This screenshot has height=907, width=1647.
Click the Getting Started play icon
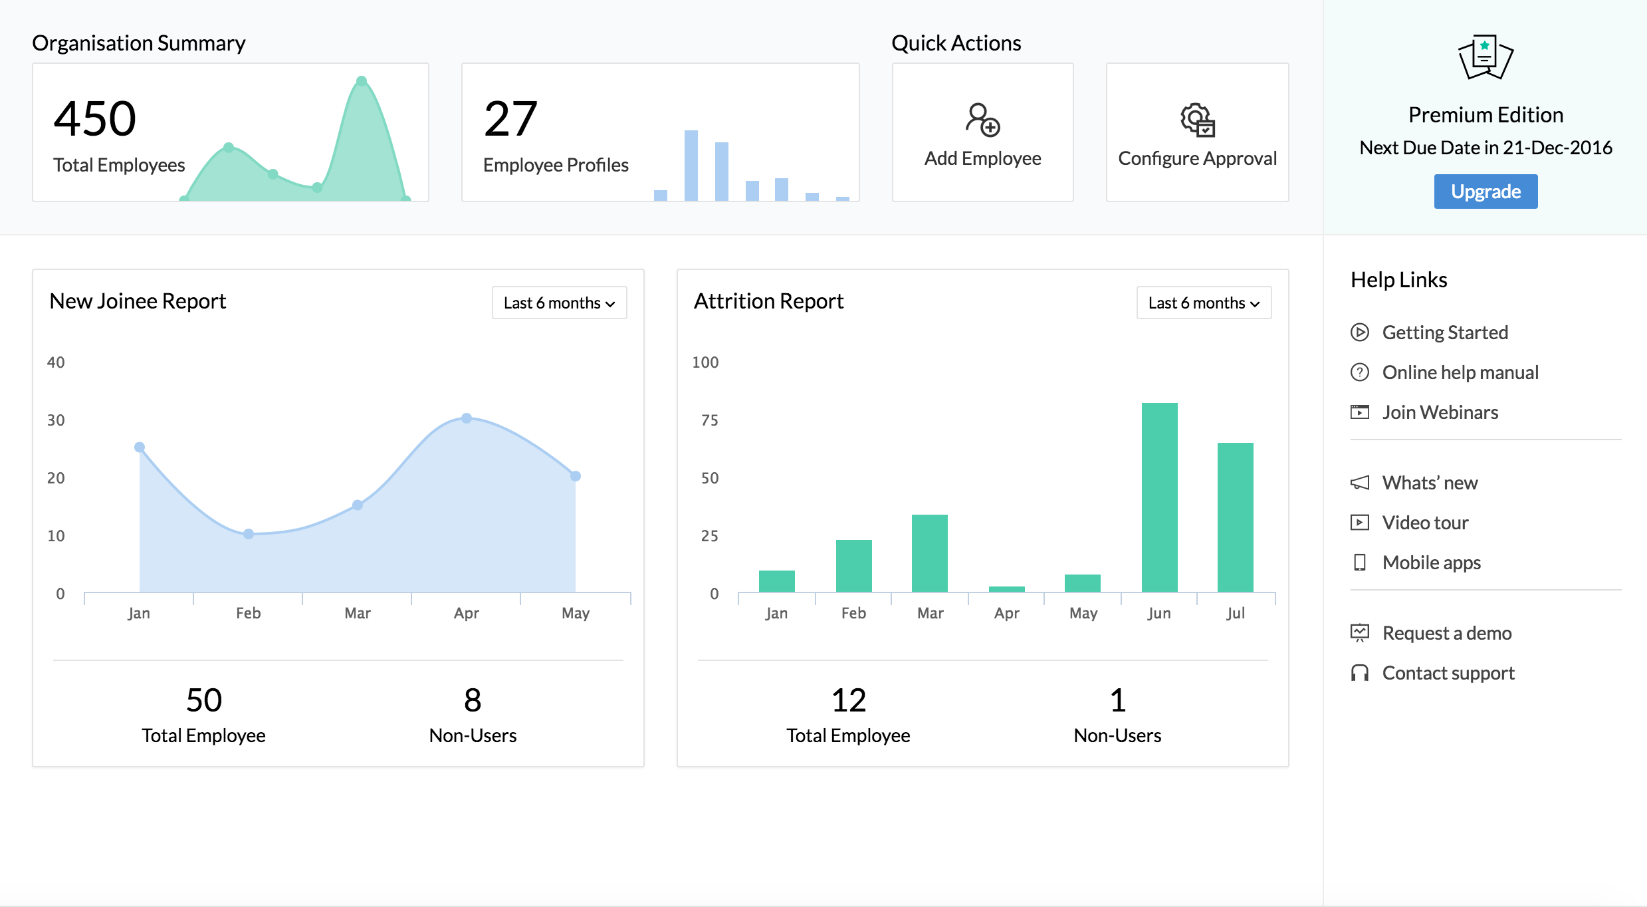tap(1360, 332)
